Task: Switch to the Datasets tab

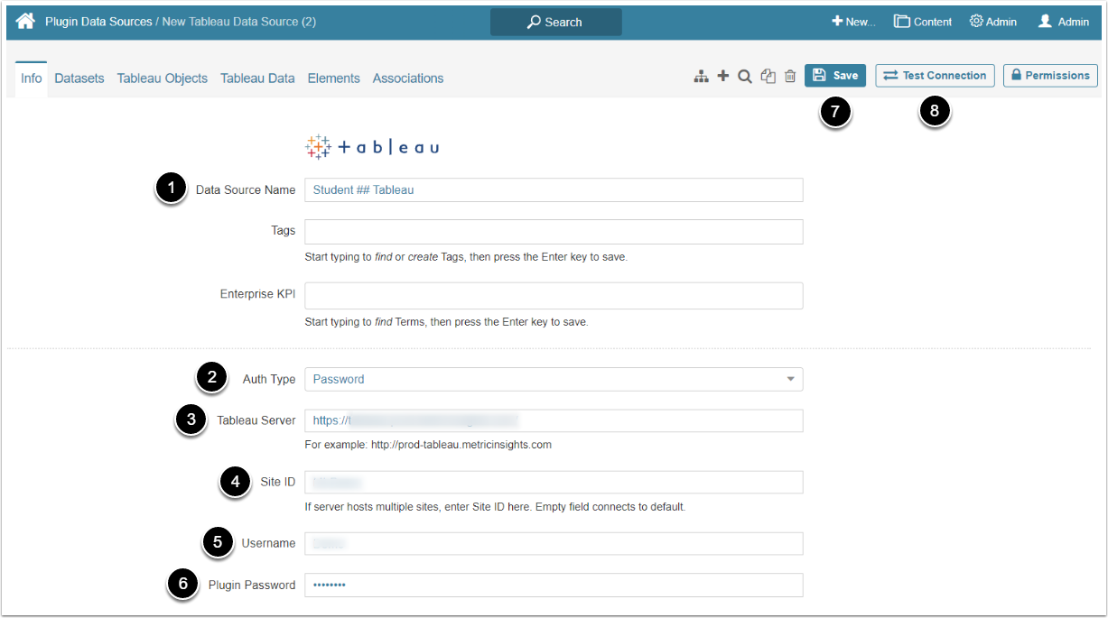Action: tap(79, 78)
